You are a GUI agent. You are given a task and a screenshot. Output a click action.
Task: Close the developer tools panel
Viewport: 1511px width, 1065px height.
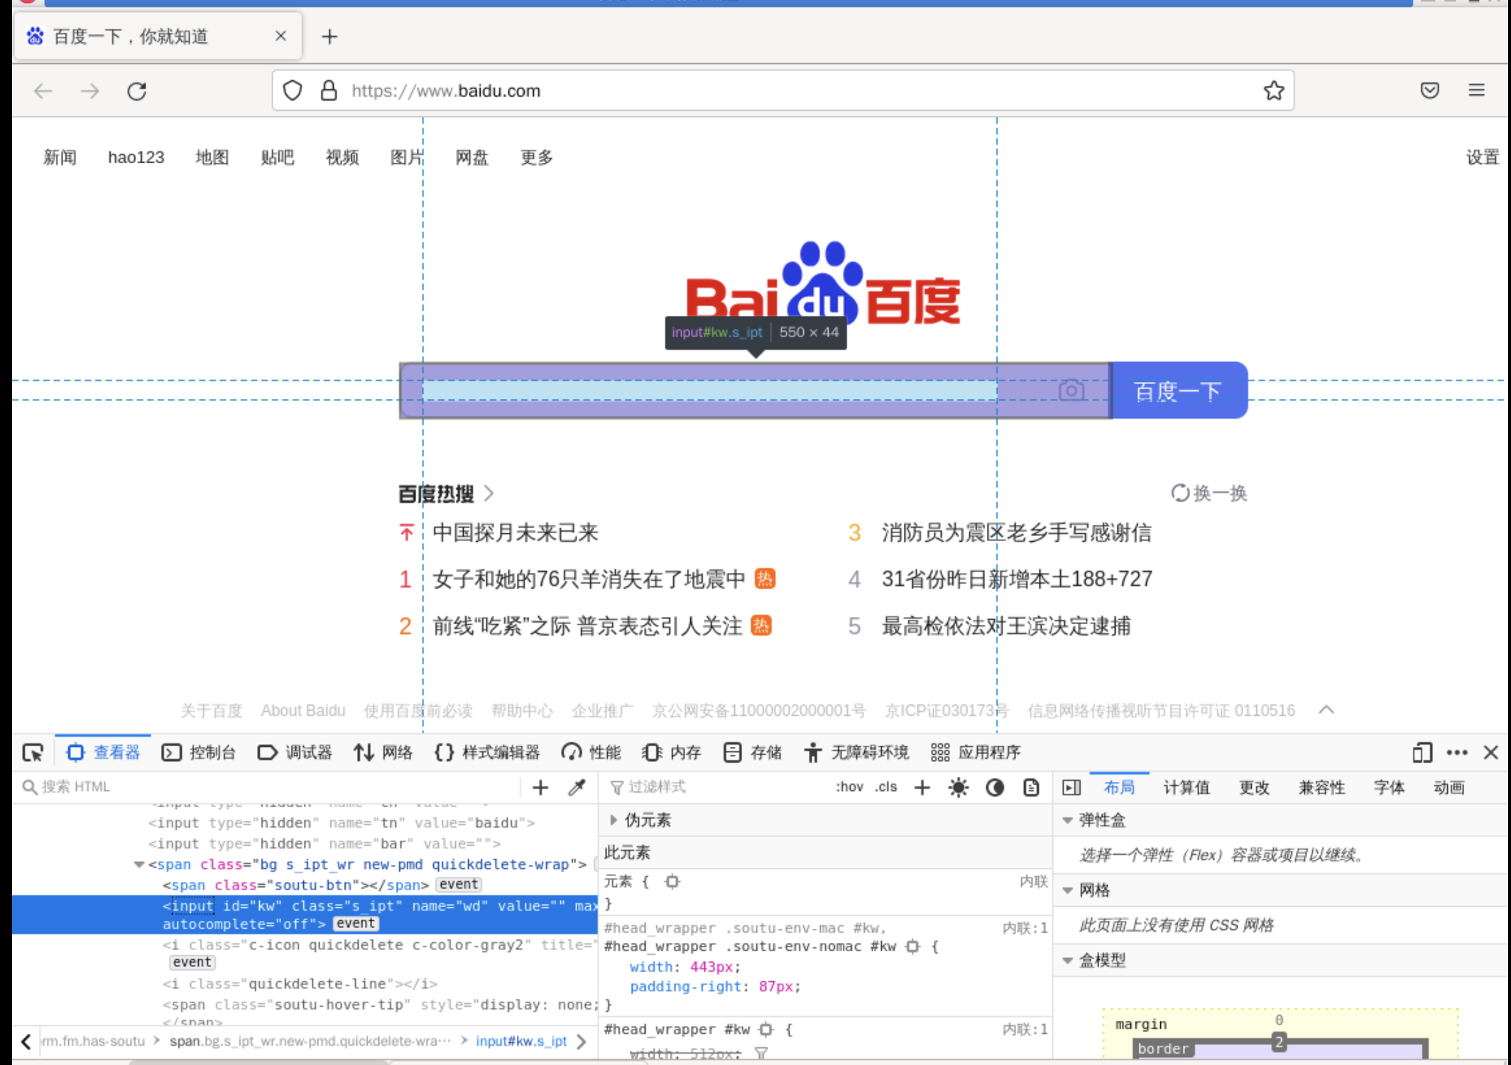pos(1491,753)
